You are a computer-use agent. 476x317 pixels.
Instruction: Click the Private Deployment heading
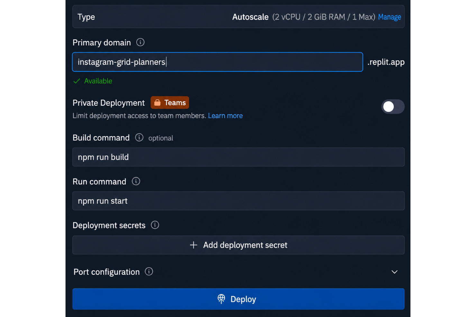pos(108,103)
